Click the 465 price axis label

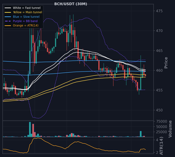[x=159, y=51]
